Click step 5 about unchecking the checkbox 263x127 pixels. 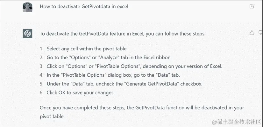point(124,84)
